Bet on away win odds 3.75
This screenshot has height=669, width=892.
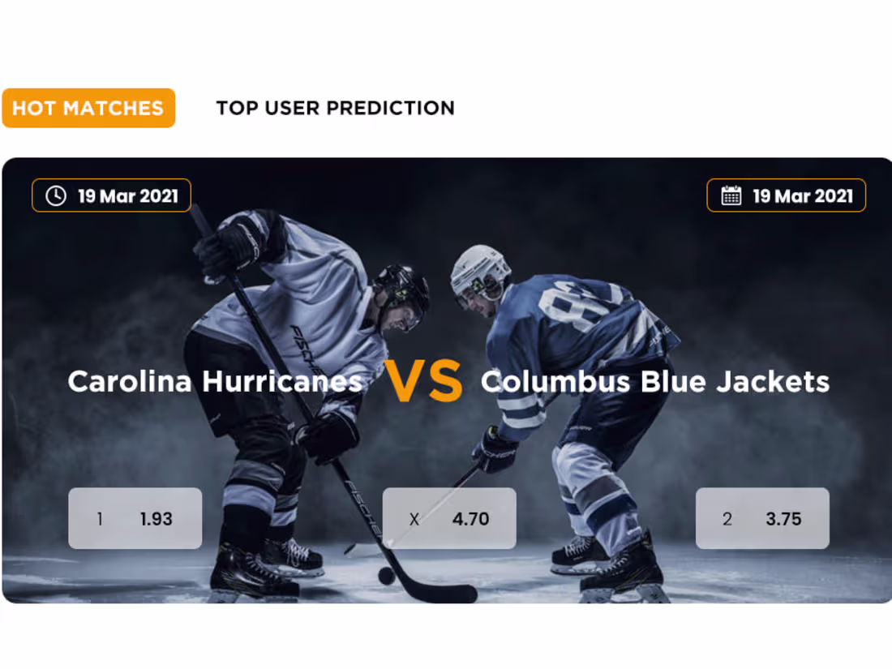point(762,518)
